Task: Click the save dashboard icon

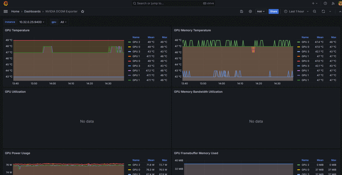Action: click(x=242, y=11)
